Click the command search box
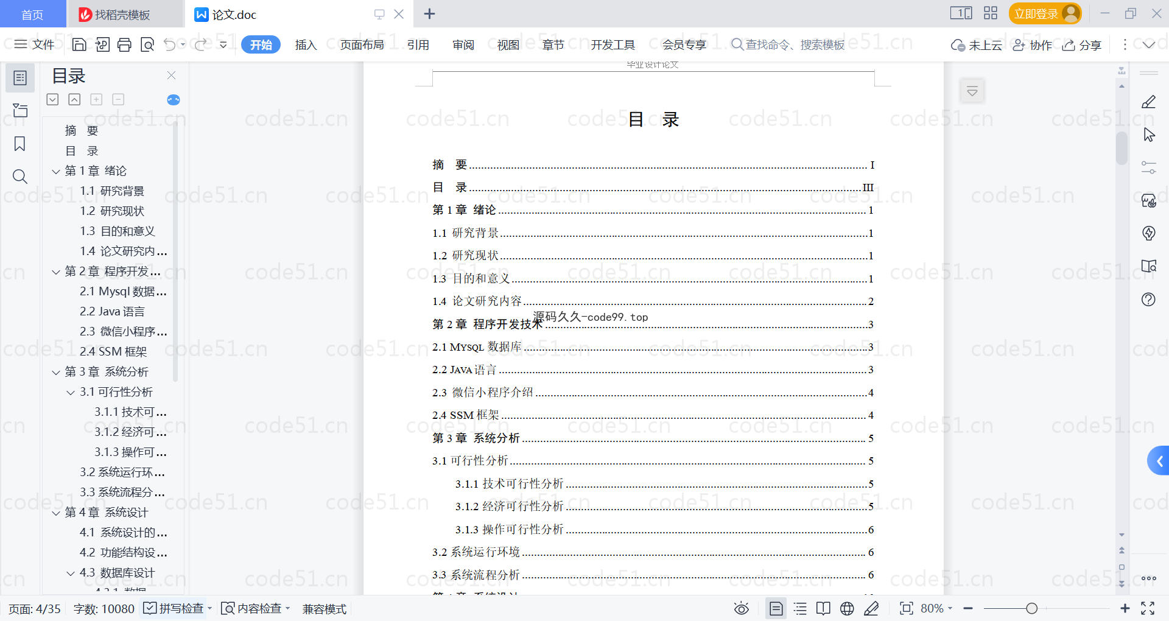Image resolution: width=1169 pixels, height=621 pixels. (x=788, y=44)
